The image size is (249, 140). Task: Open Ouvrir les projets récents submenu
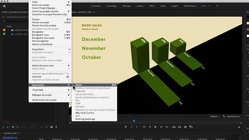pyautogui.click(x=50, y=11)
